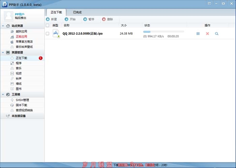Toggle the select-all checkbox in header
Screen dimensions: 236x168
pos(48,25)
